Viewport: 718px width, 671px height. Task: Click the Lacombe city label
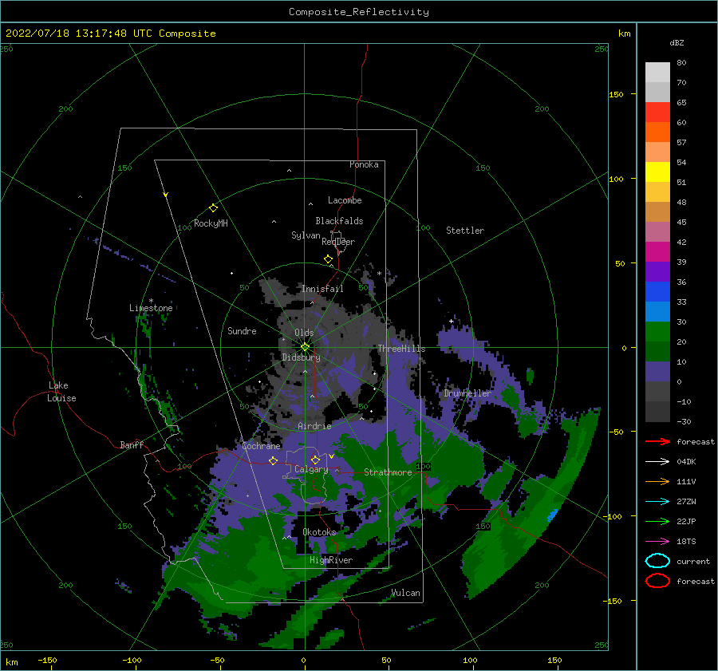345,200
